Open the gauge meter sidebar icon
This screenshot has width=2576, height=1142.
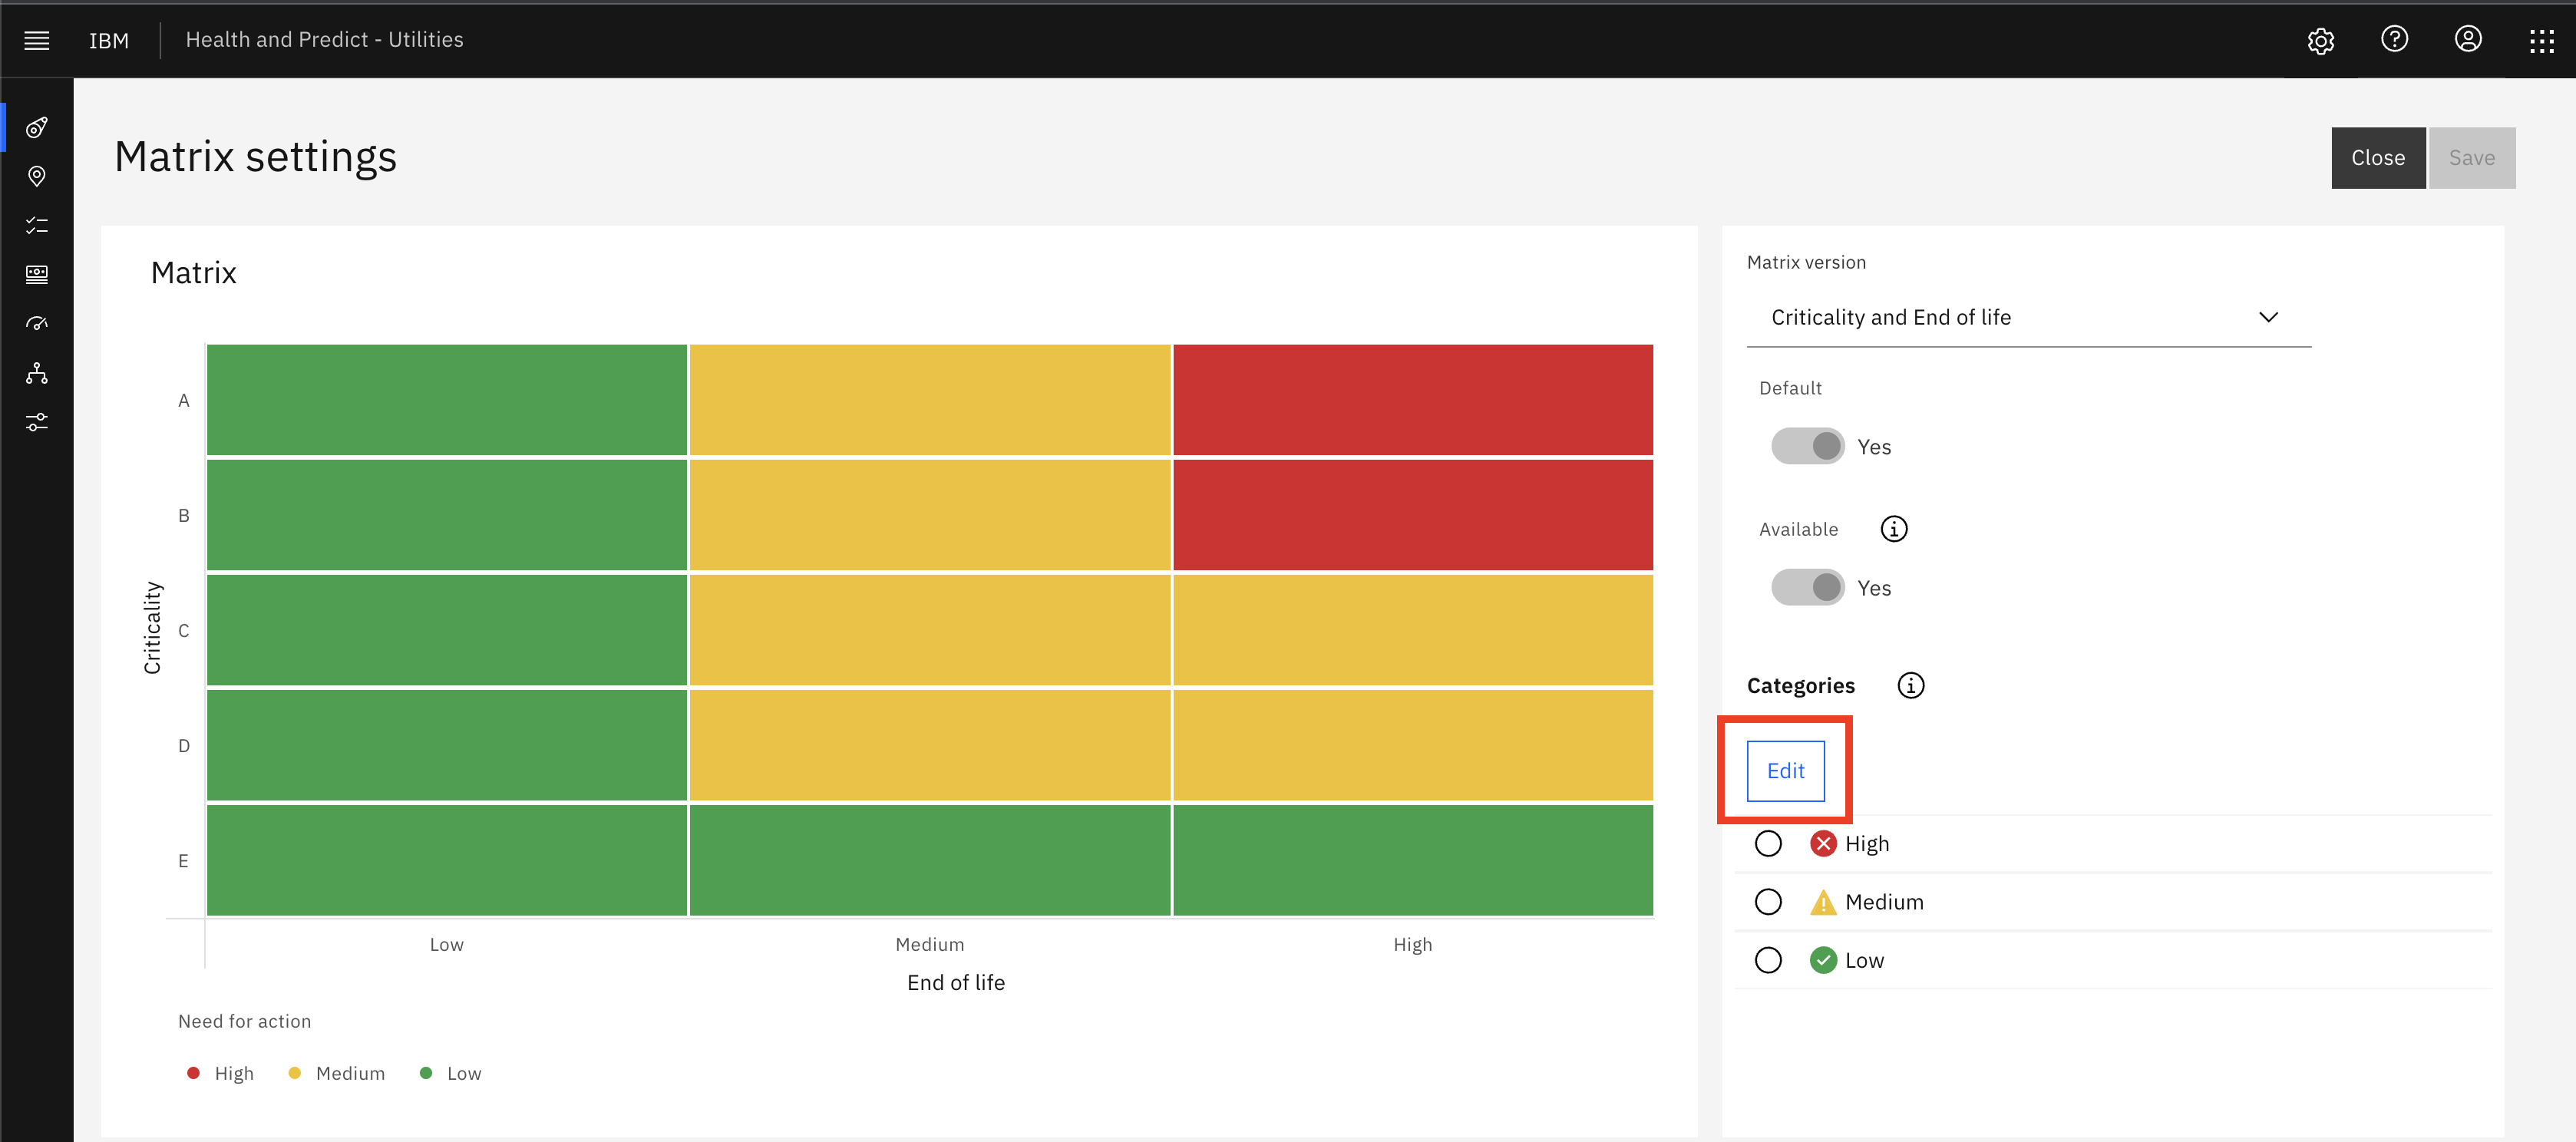coord(37,323)
